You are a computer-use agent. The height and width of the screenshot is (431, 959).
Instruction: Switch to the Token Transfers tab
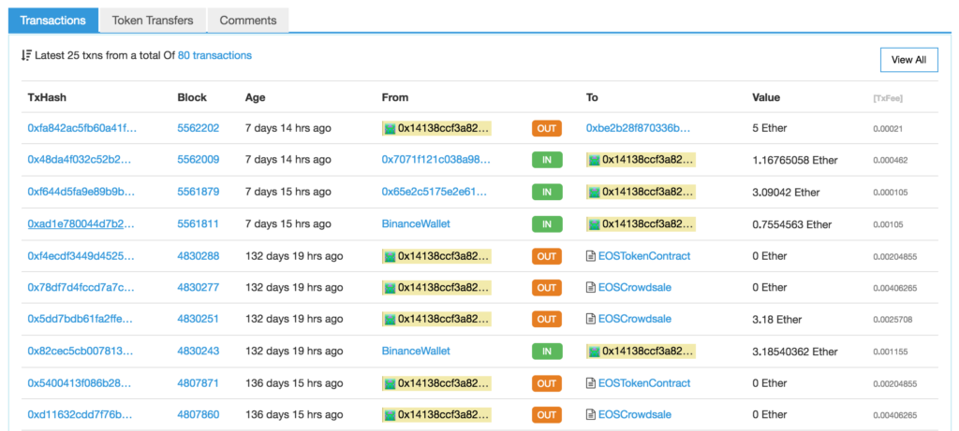point(153,20)
